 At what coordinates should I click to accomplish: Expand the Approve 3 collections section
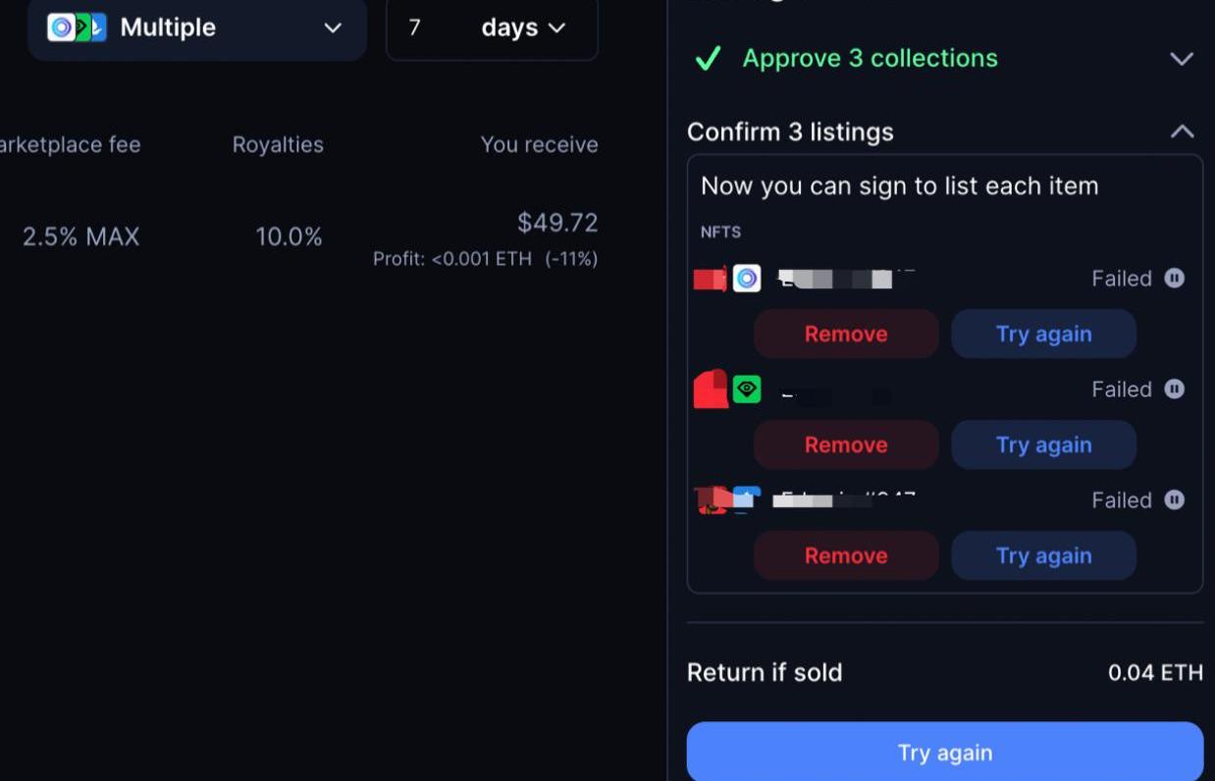click(x=1182, y=59)
